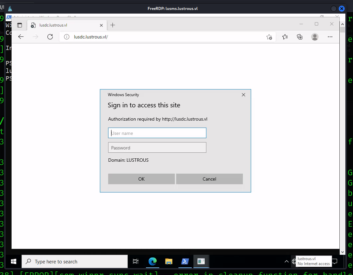
Task: Open the Collections panel
Action: point(300,37)
